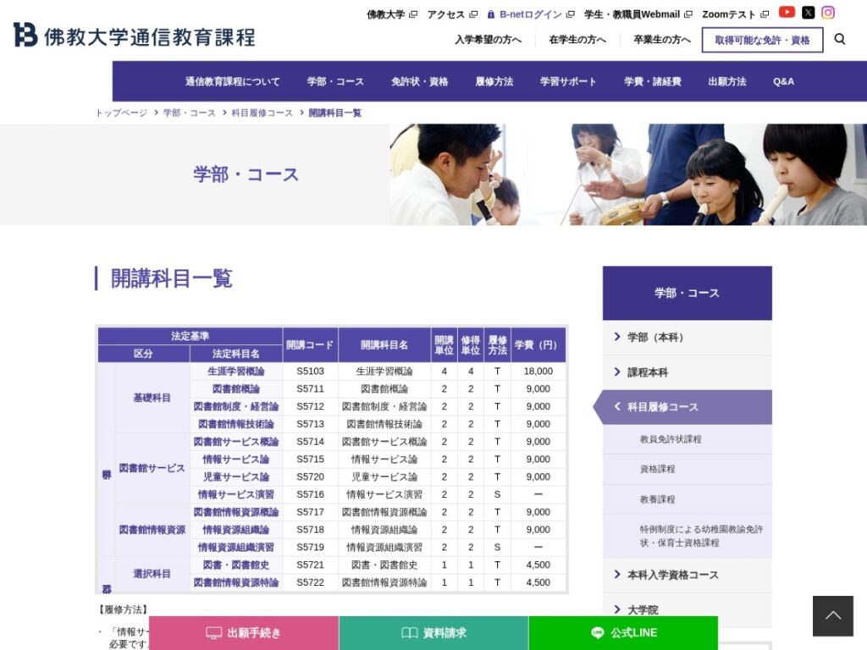Click the search magnifier icon

(x=839, y=39)
